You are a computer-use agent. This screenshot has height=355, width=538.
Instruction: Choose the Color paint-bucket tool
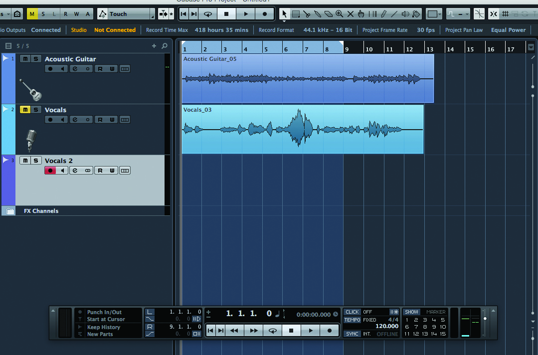[416, 13]
